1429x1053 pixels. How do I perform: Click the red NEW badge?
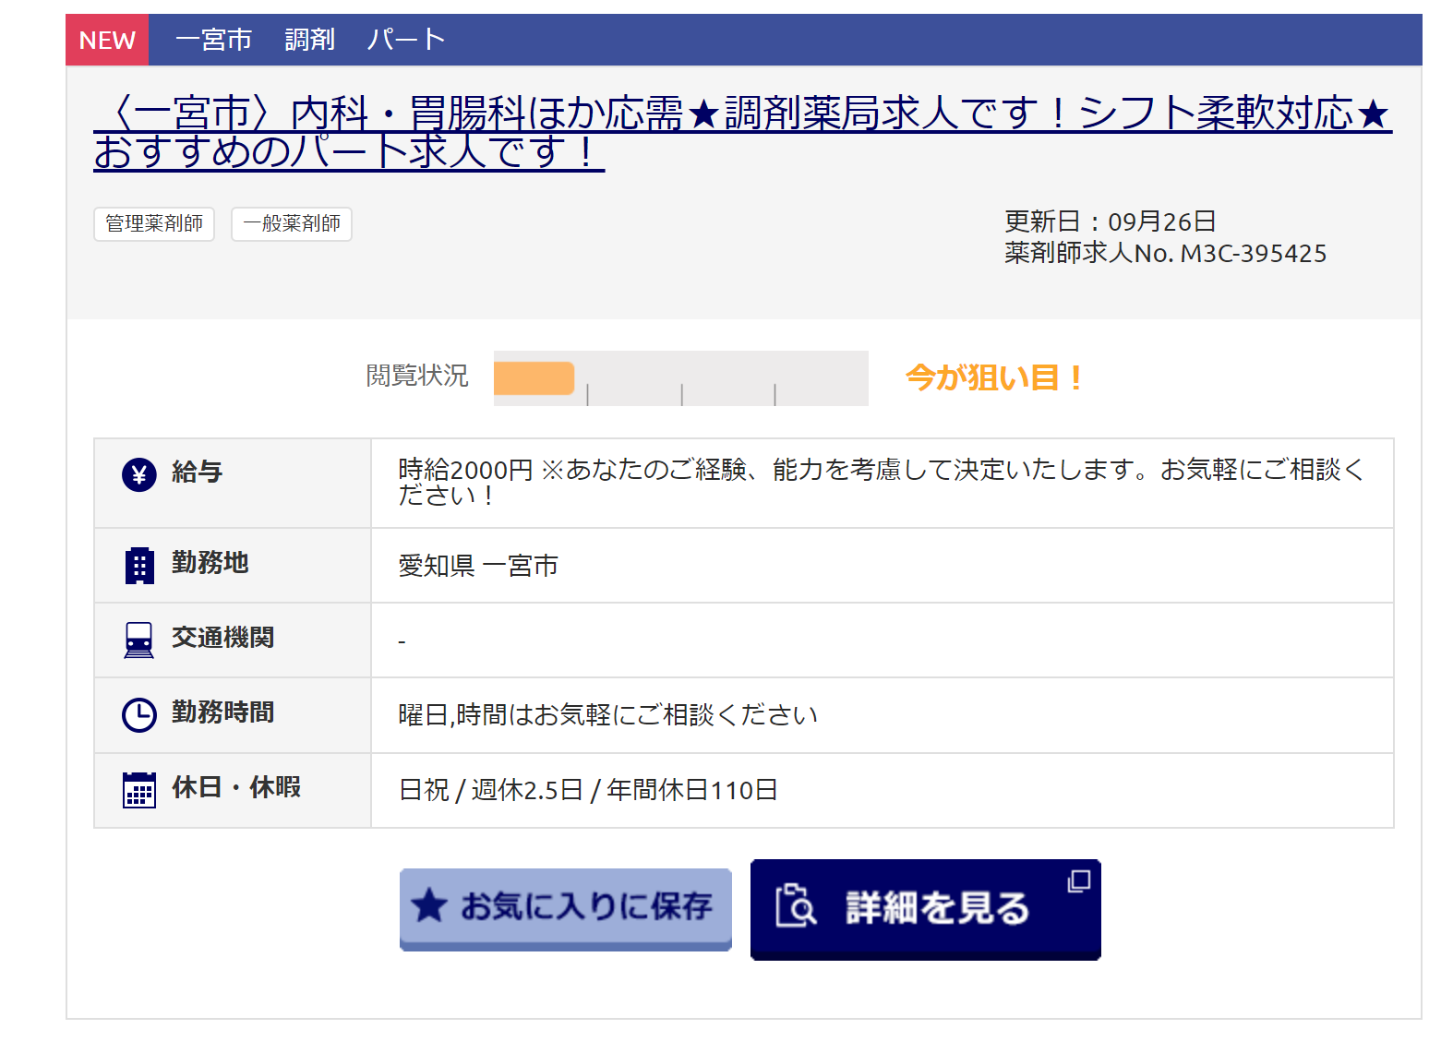(x=107, y=40)
